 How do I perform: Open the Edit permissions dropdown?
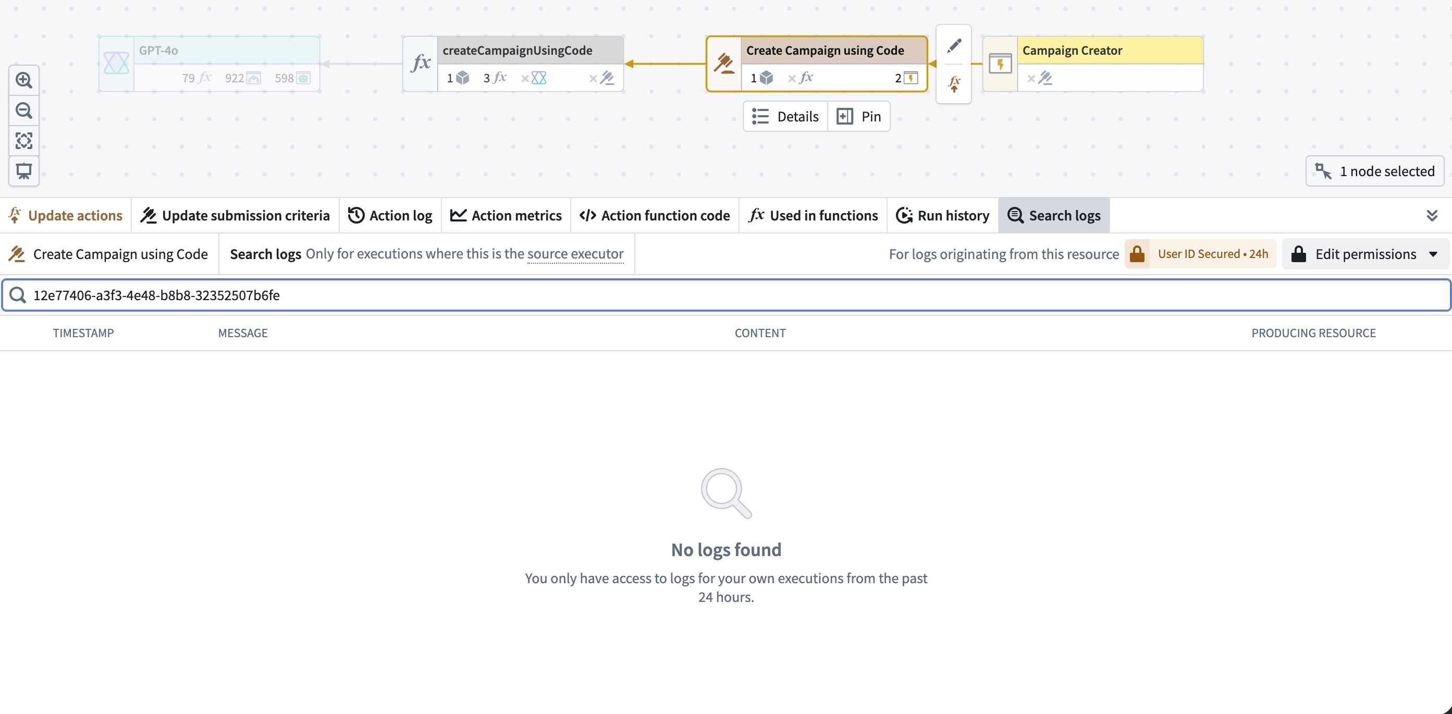point(1364,254)
